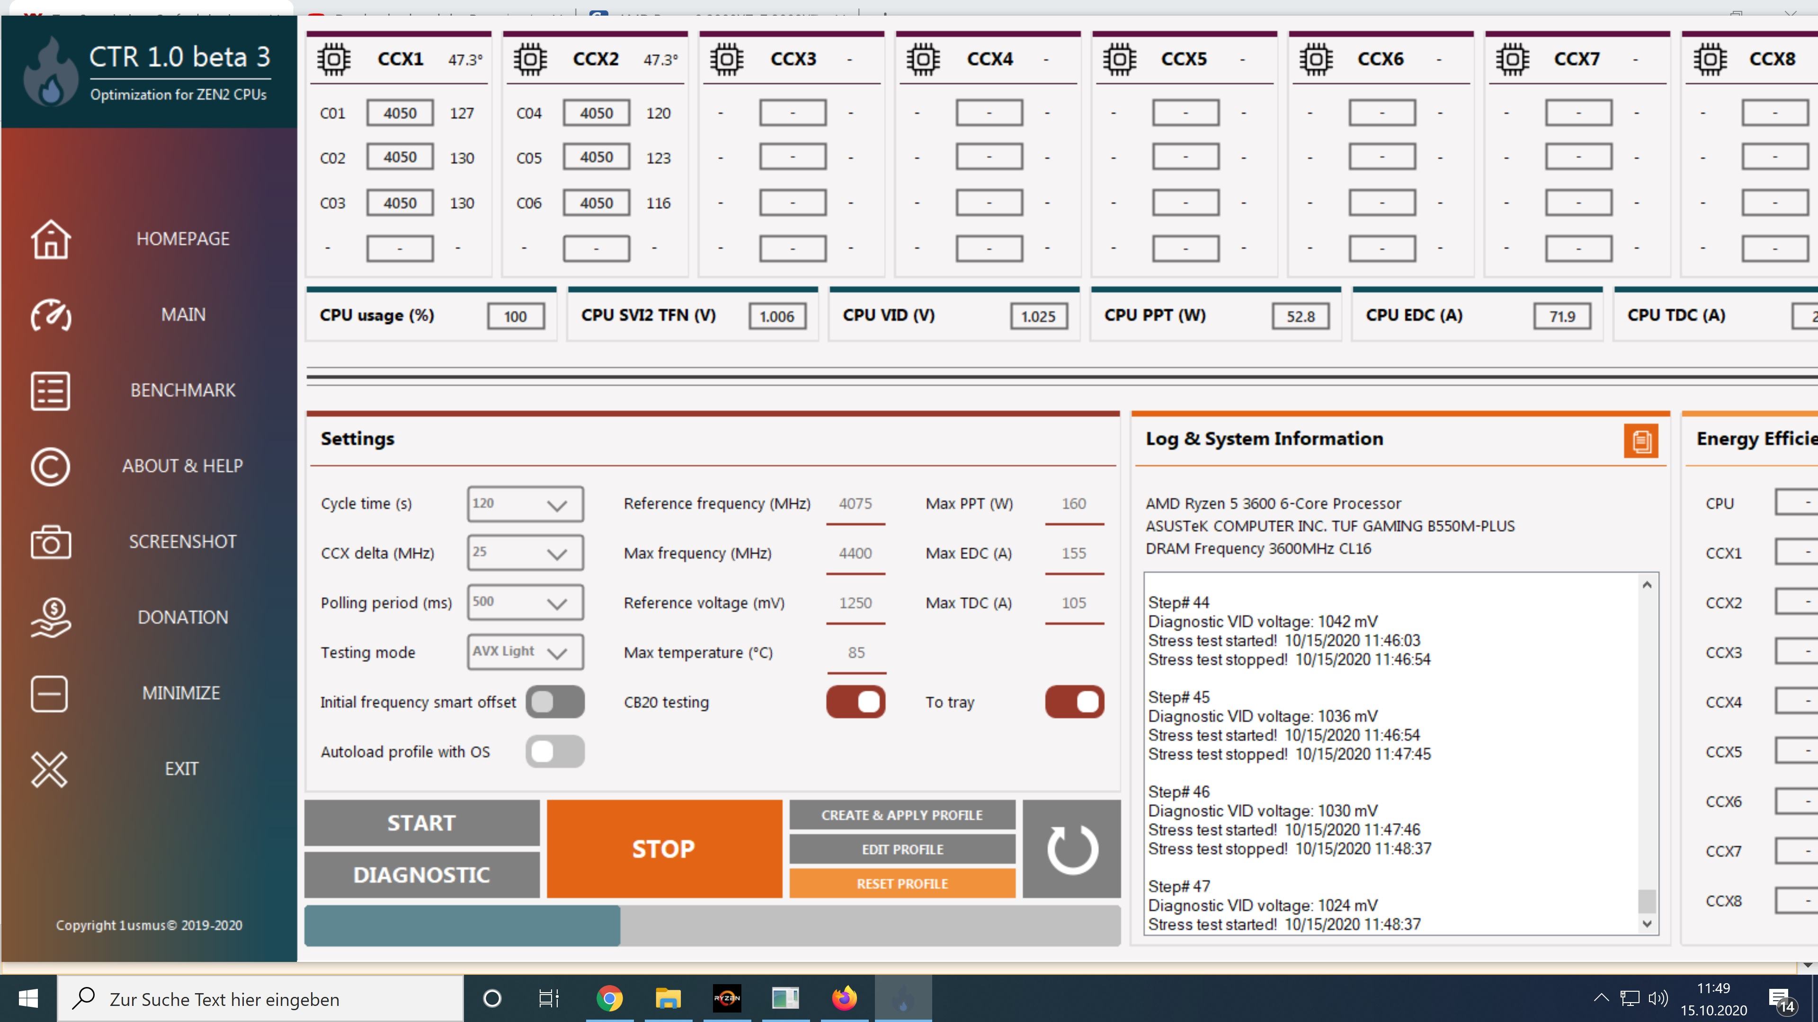The width and height of the screenshot is (1818, 1022).
Task: Click the CCX1 chip icon
Action: [x=333, y=59]
